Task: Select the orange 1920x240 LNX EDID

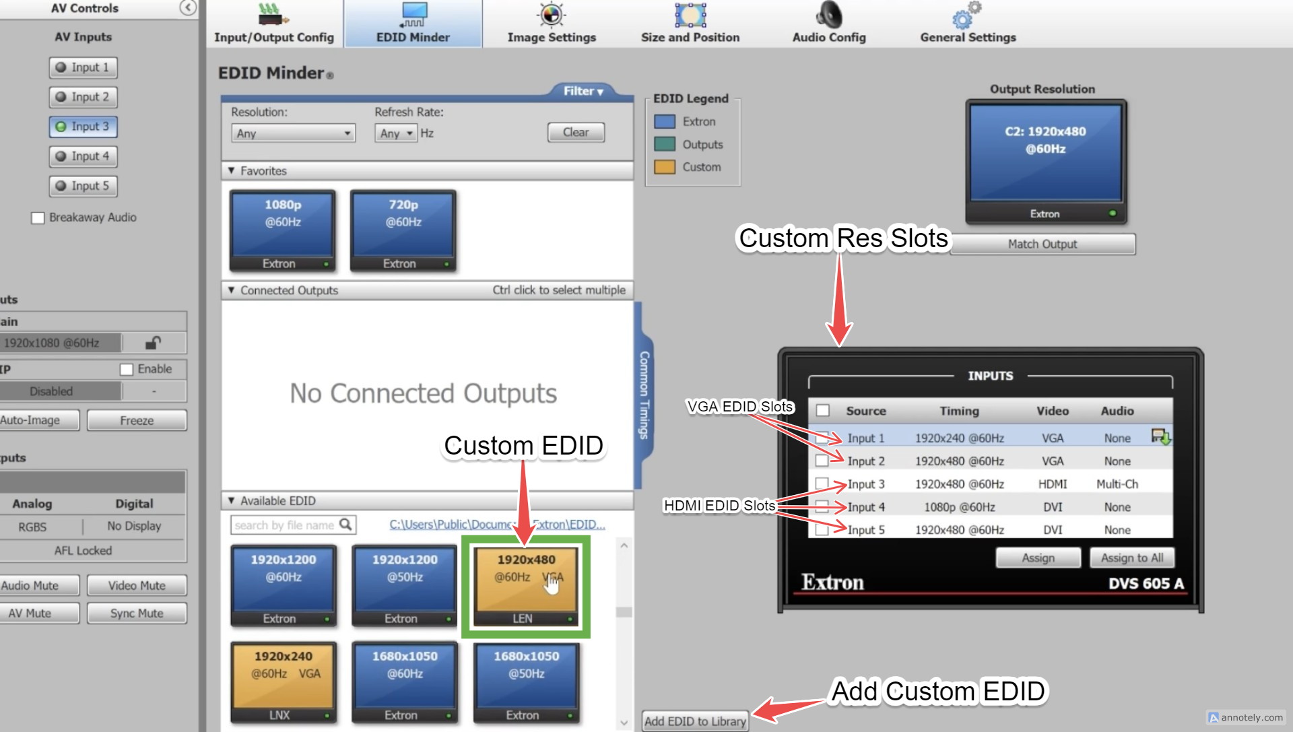Action: [x=284, y=681]
